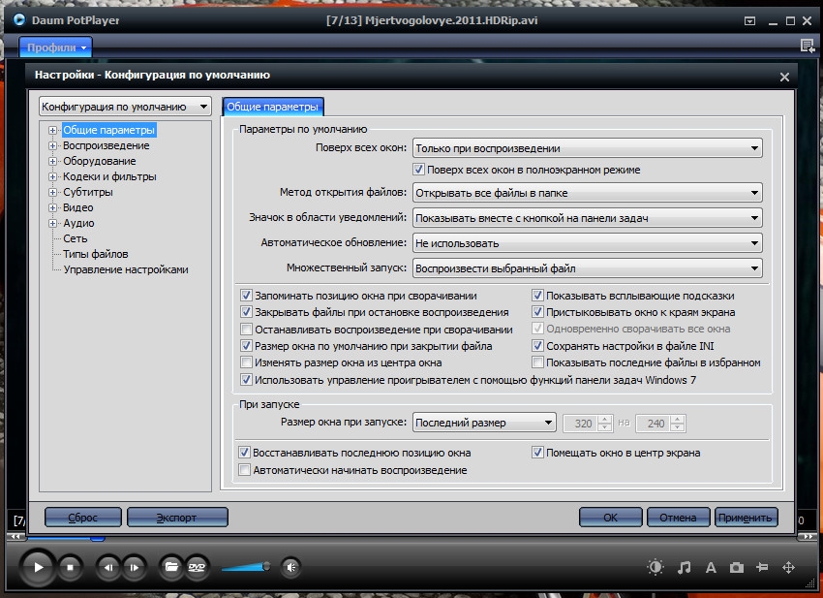Screen dimensions: 823x598
Task: Click the camera screenshot icon
Action: coord(736,568)
